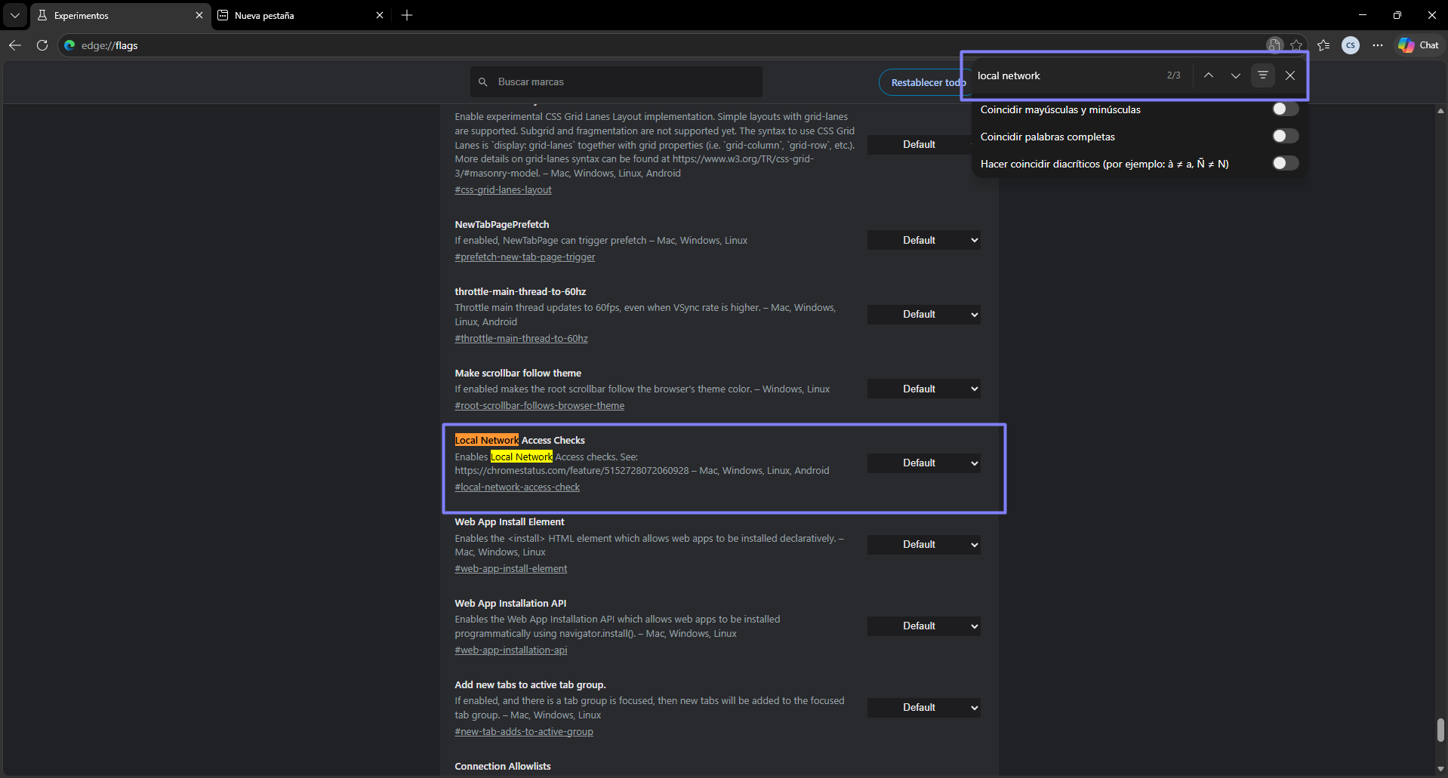Expand the NewTabPagePrefetch Default dropdown

pos(923,241)
